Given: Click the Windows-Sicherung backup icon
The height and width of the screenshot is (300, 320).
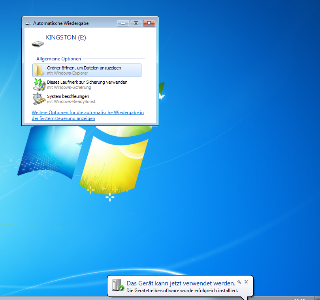Looking at the screenshot, I should pos(39,84).
